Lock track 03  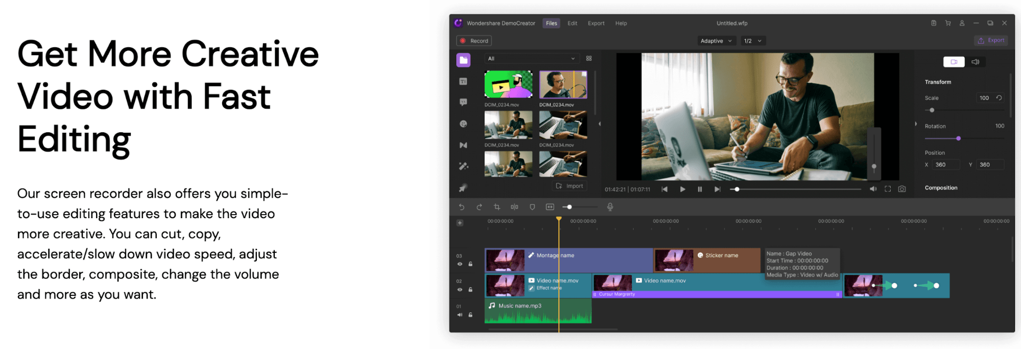tap(470, 264)
